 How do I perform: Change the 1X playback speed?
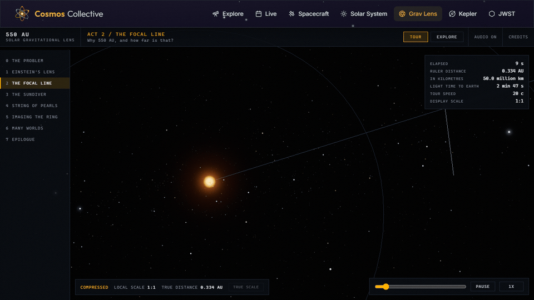click(511, 287)
